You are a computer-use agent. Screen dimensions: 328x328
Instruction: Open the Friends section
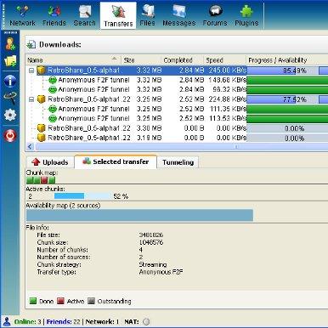54,16
